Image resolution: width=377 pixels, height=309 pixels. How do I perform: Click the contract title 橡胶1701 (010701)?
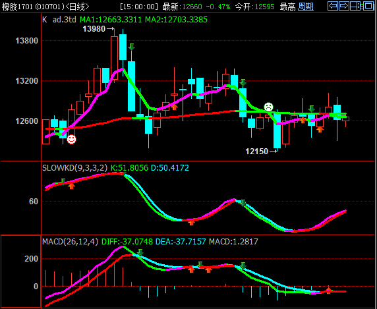pos(33,7)
